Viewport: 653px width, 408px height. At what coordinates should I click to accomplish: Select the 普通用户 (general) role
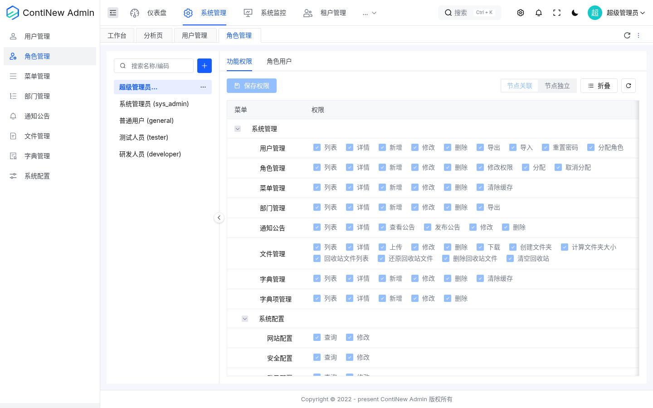(163, 121)
